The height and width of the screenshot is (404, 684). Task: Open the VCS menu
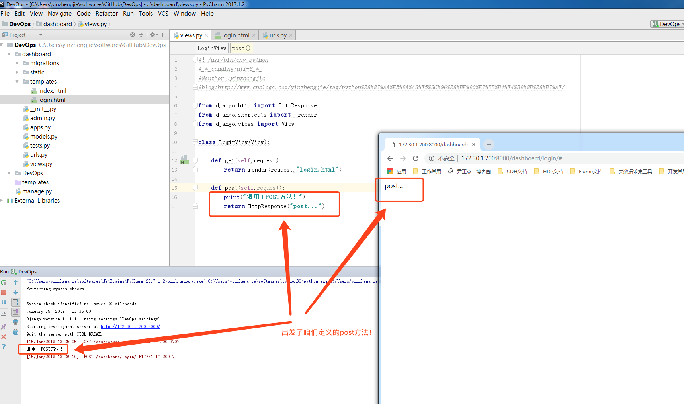coord(163,14)
